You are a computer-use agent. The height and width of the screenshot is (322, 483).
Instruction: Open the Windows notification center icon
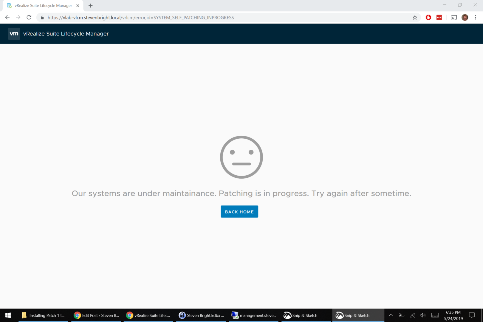[472, 315]
